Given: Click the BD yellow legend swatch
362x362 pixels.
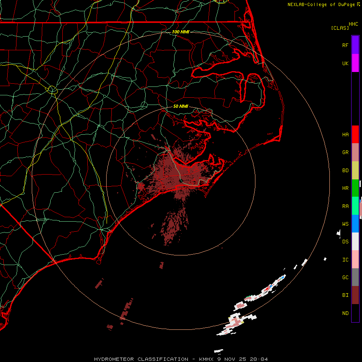Looking at the screenshot, I should coord(355,171).
